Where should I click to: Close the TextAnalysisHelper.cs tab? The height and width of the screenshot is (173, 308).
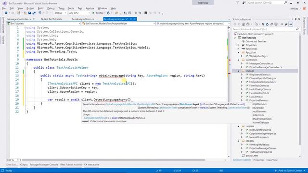pyautogui.click(x=135, y=19)
